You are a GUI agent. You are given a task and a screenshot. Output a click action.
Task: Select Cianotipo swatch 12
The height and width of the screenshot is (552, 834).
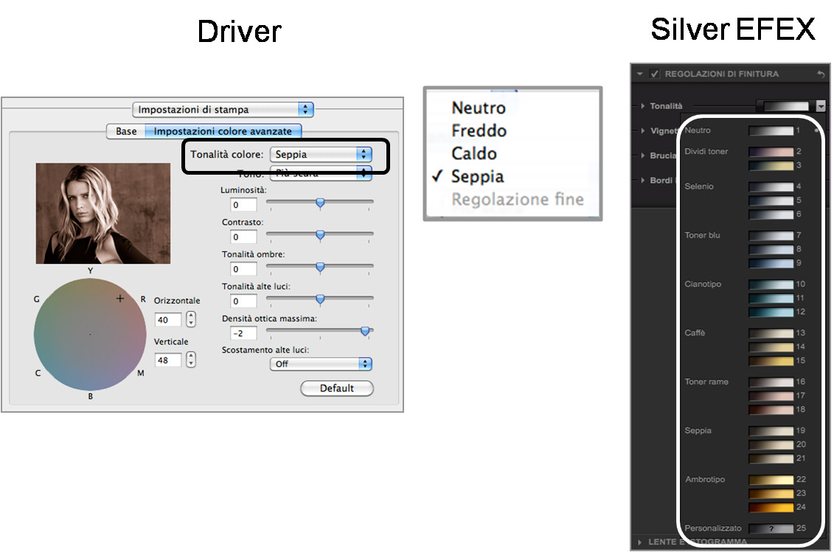(x=771, y=312)
